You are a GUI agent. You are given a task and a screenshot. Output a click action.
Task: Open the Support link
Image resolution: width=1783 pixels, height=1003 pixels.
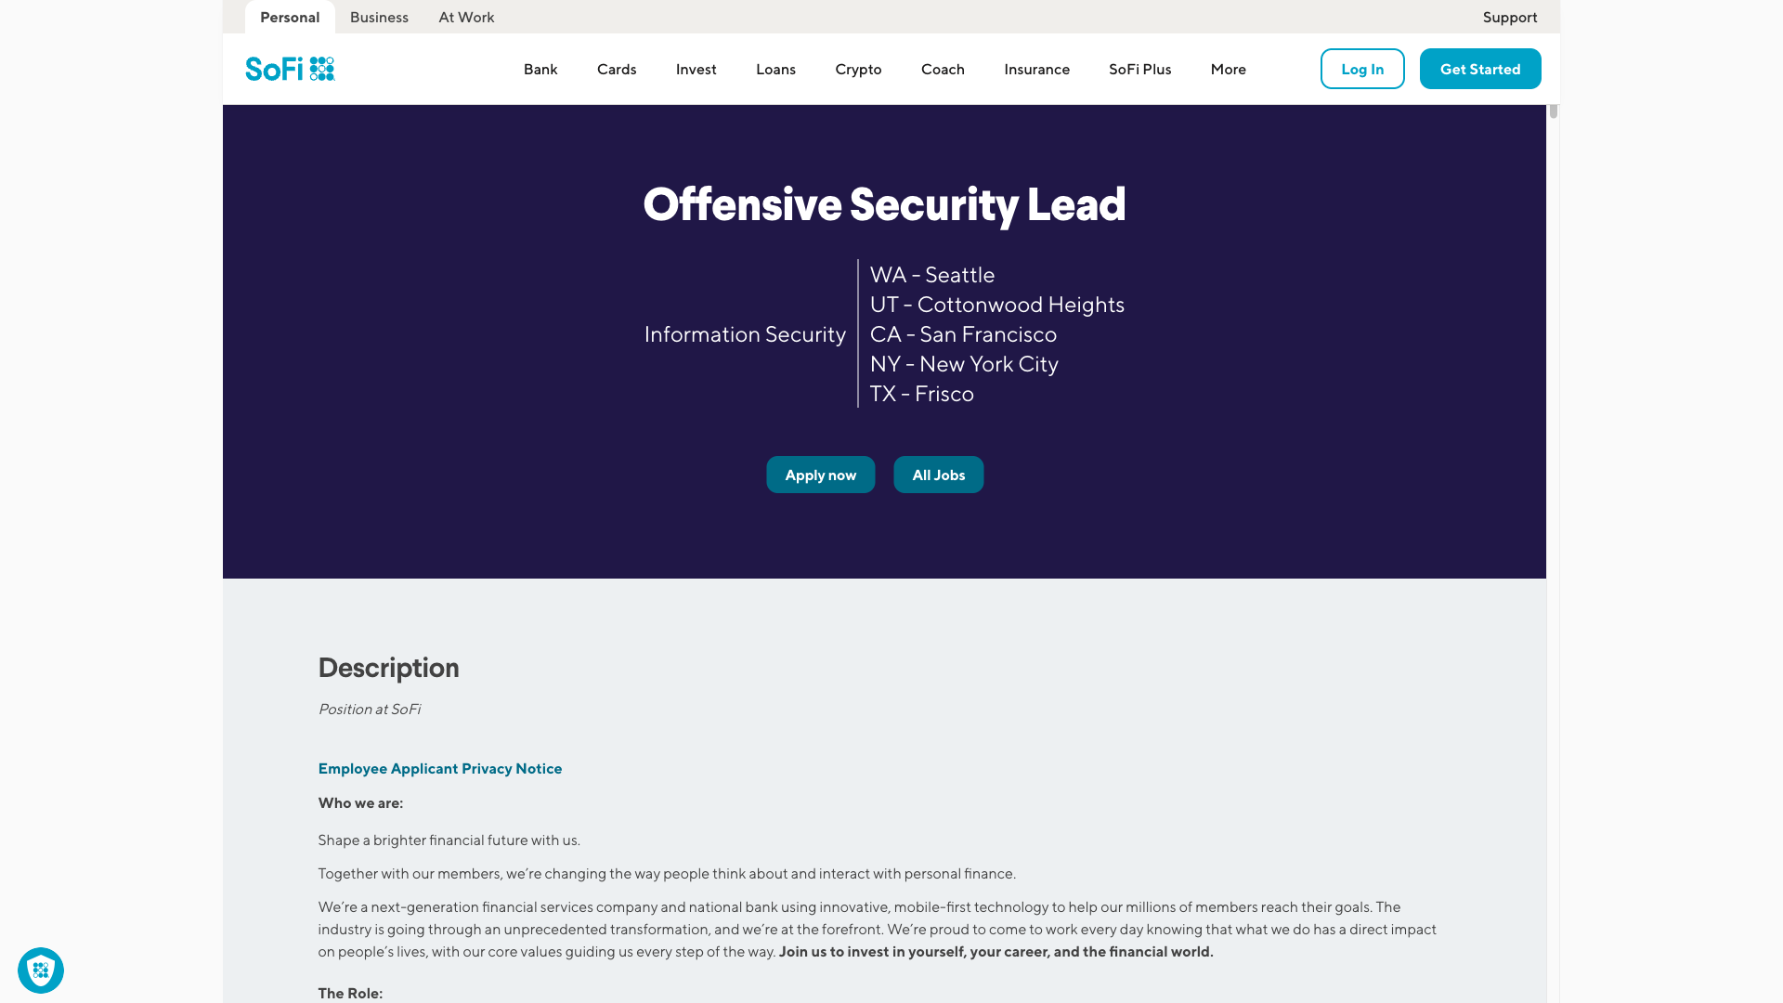point(1510,17)
